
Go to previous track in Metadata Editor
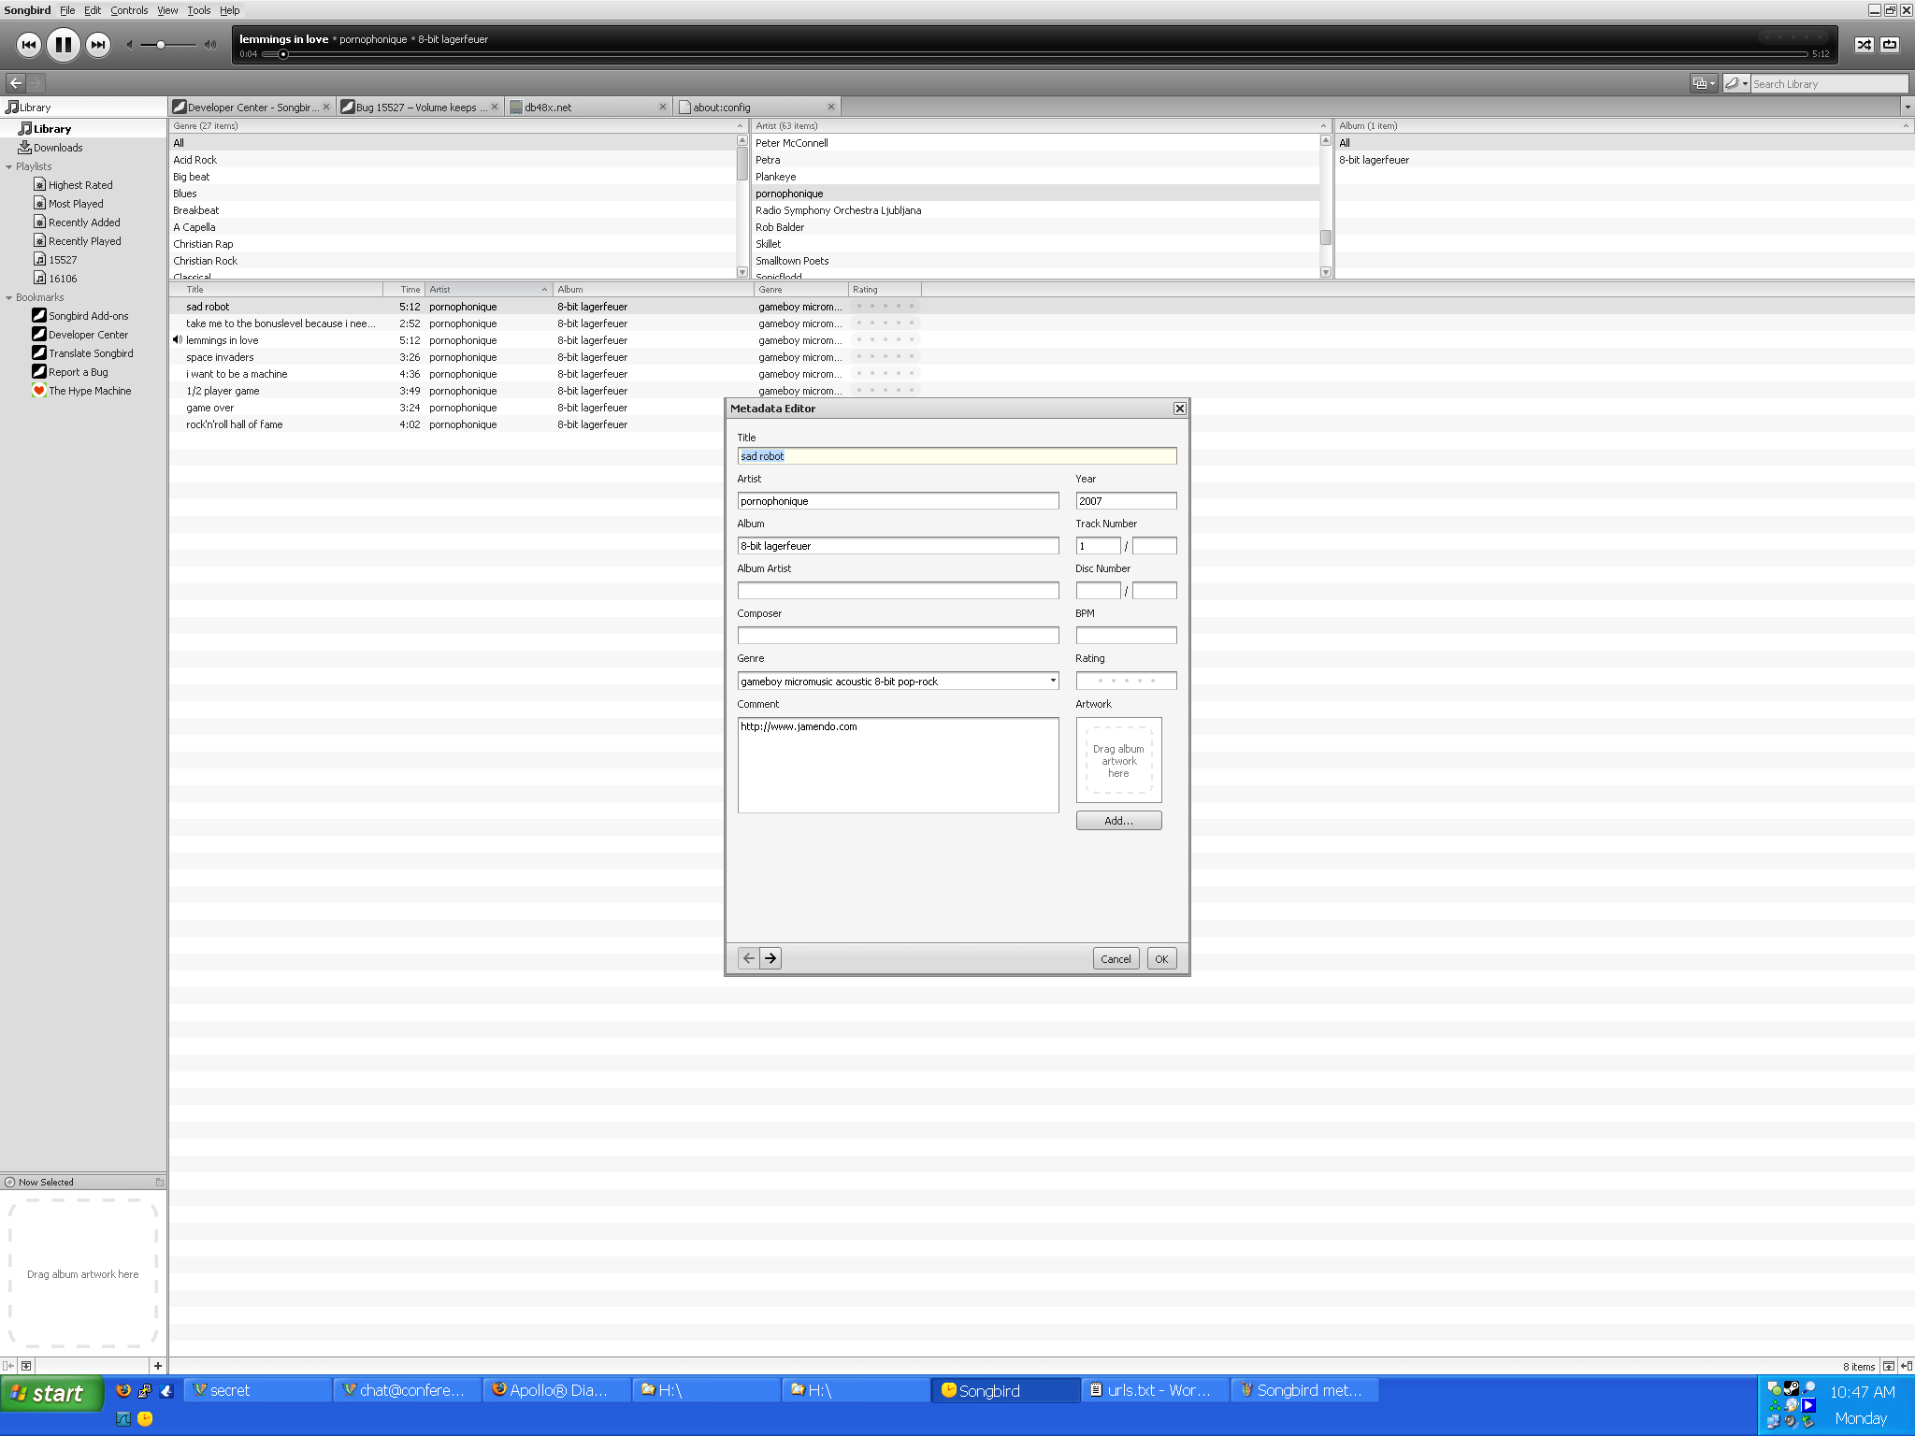[x=749, y=958]
